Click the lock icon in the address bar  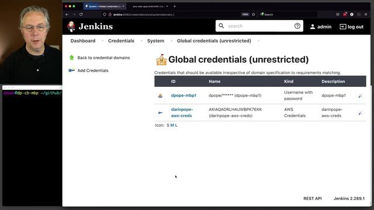[110, 15]
